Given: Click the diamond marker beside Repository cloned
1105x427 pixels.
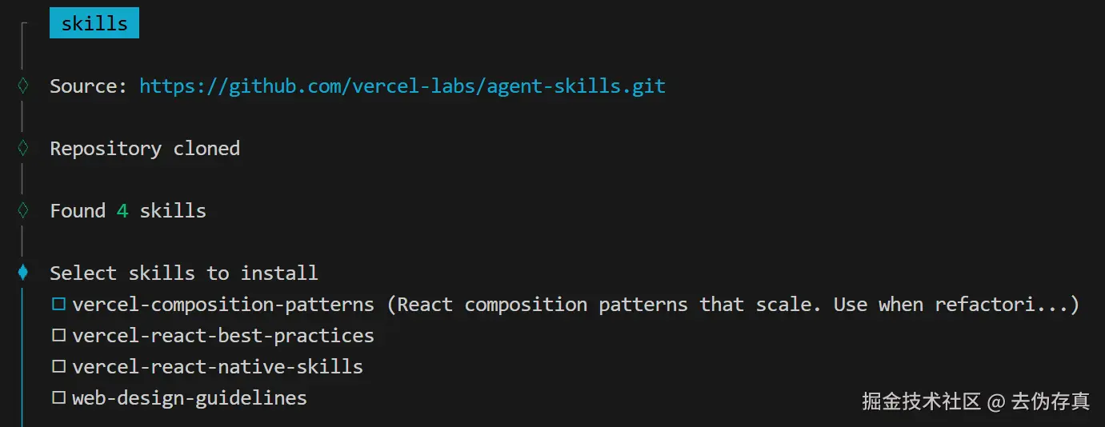Looking at the screenshot, I should (x=23, y=148).
